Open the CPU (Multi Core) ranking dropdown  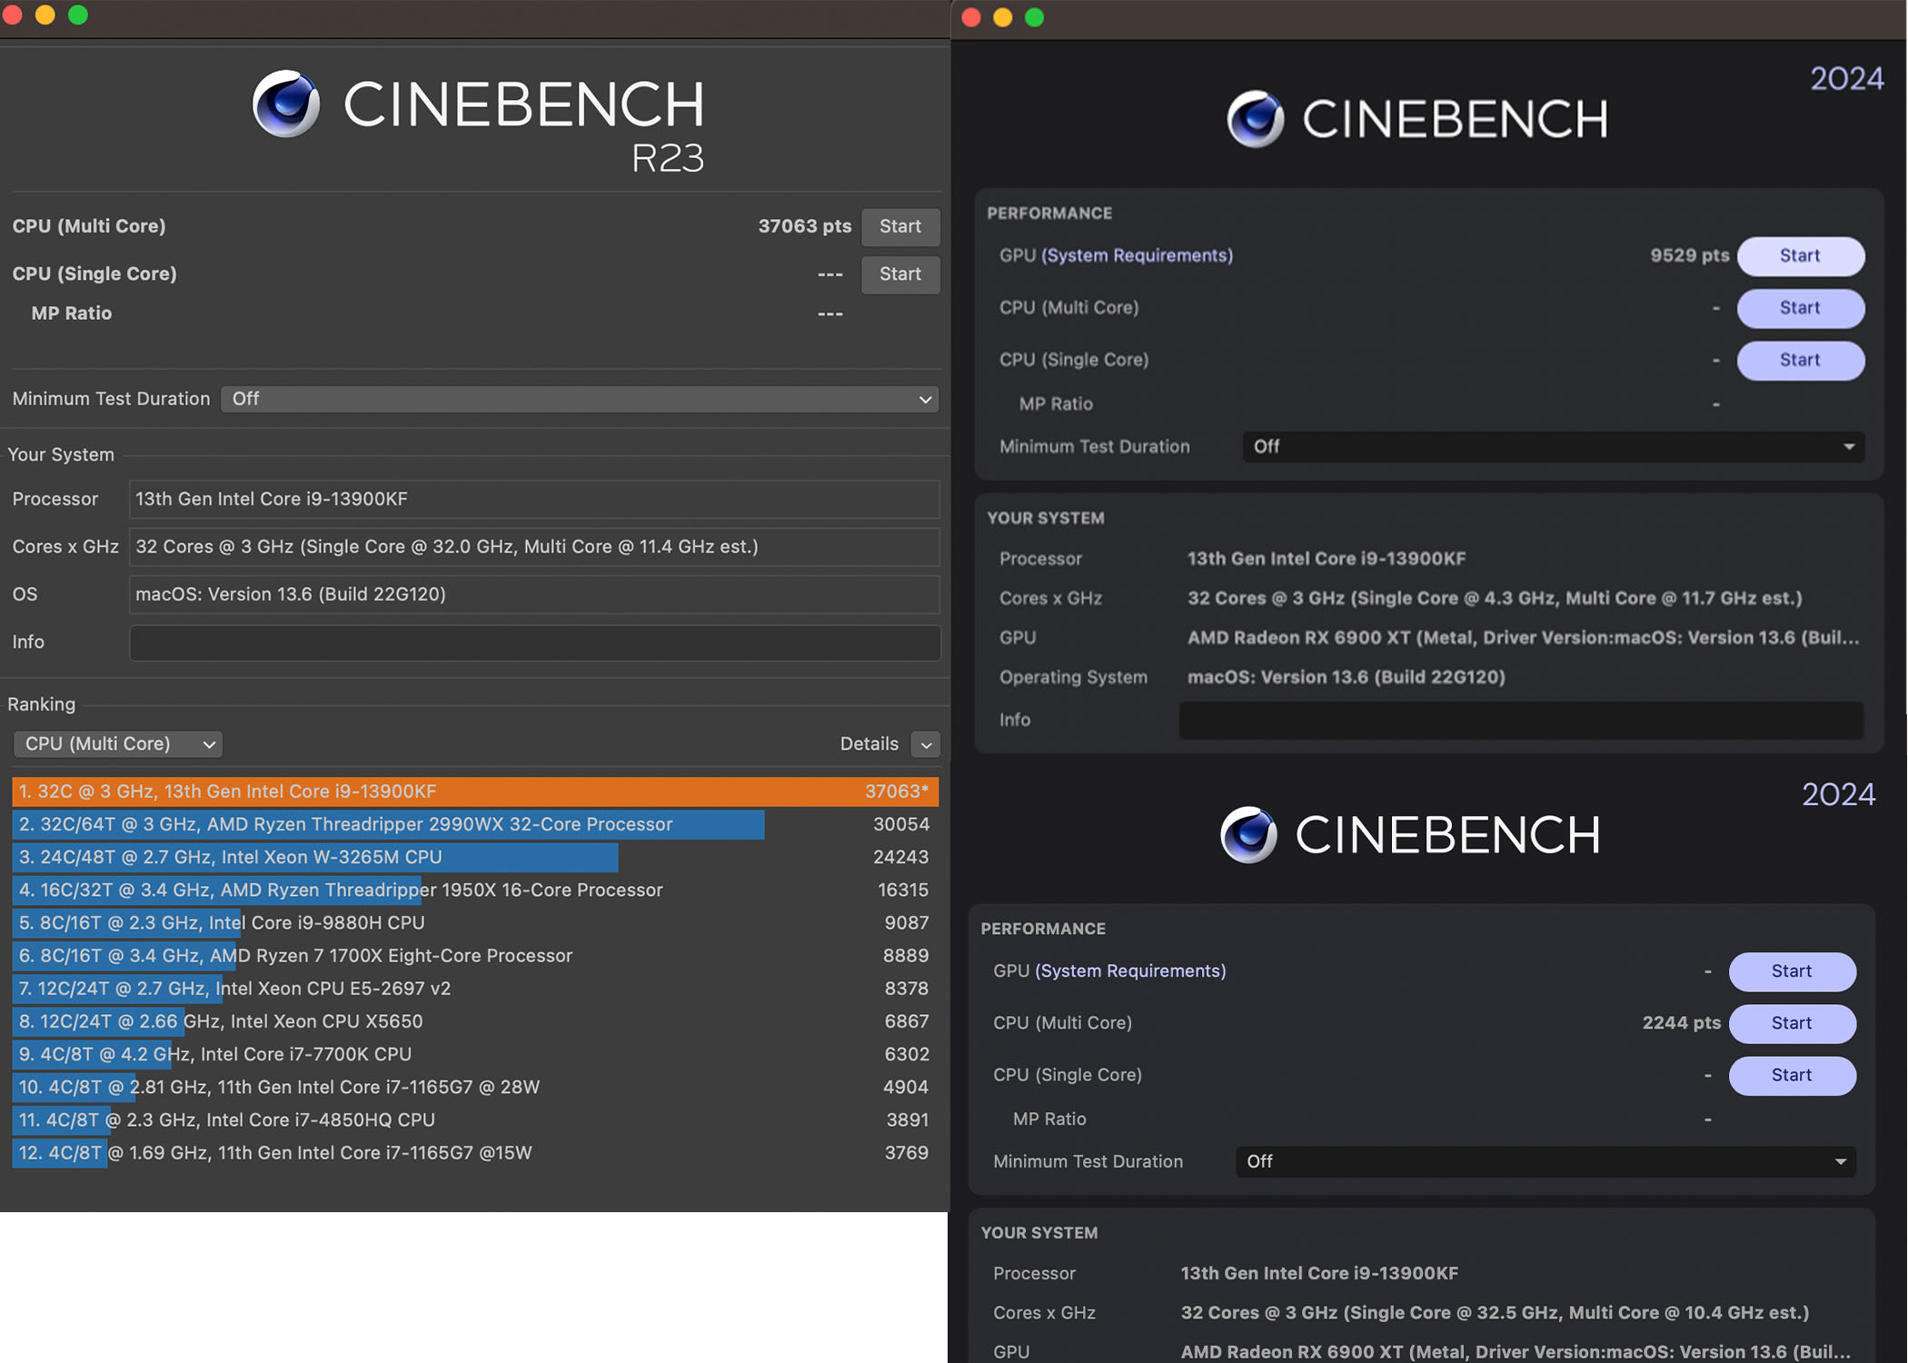coord(118,743)
